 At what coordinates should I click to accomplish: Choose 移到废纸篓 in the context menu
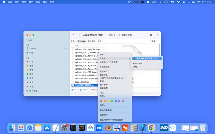tap(105, 67)
